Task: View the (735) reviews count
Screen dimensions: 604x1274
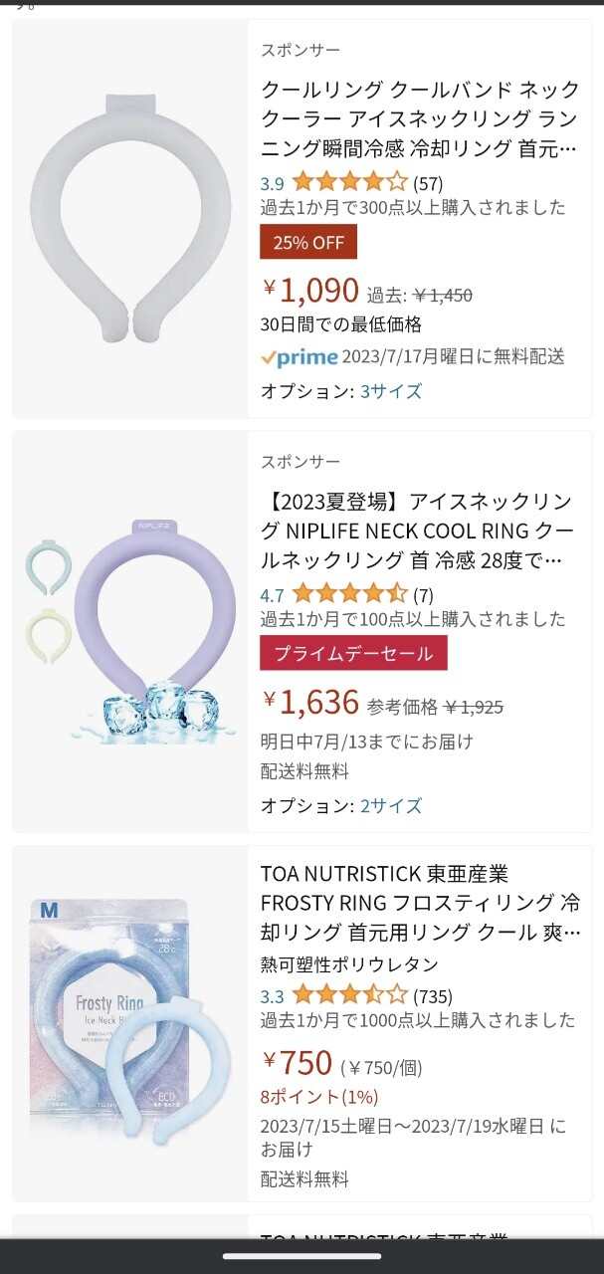Action: pos(433,995)
